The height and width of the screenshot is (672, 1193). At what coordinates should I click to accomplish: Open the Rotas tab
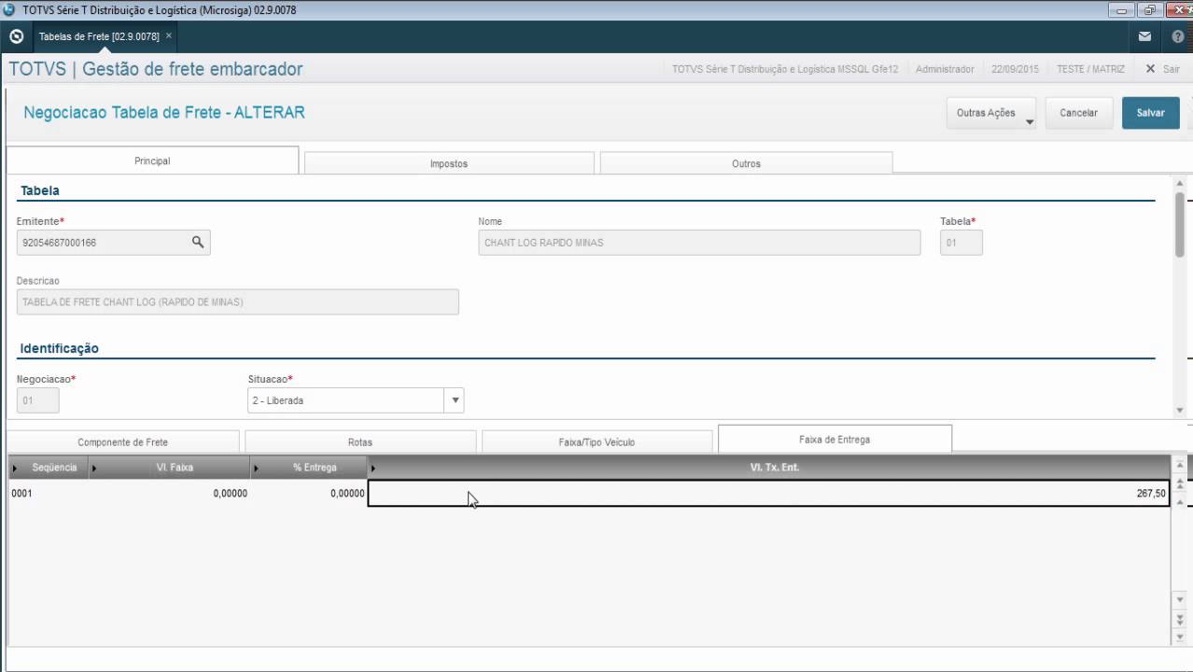coord(359,442)
